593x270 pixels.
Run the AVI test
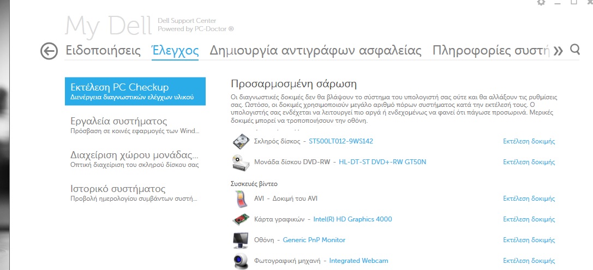pyautogui.click(x=529, y=199)
